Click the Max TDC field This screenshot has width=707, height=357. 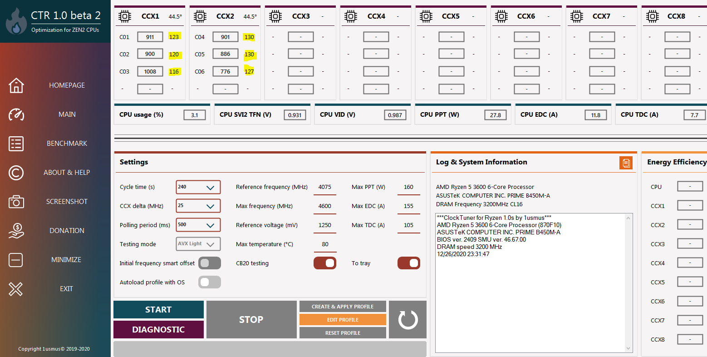pyautogui.click(x=408, y=225)
